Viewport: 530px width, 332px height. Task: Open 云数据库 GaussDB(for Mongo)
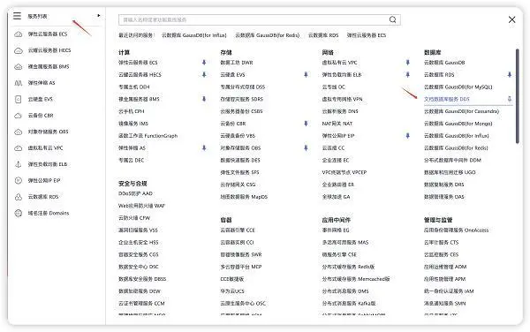[x=458, y=124]
